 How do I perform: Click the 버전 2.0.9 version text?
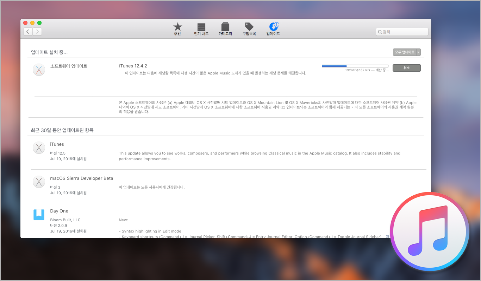tap(58, 226)
